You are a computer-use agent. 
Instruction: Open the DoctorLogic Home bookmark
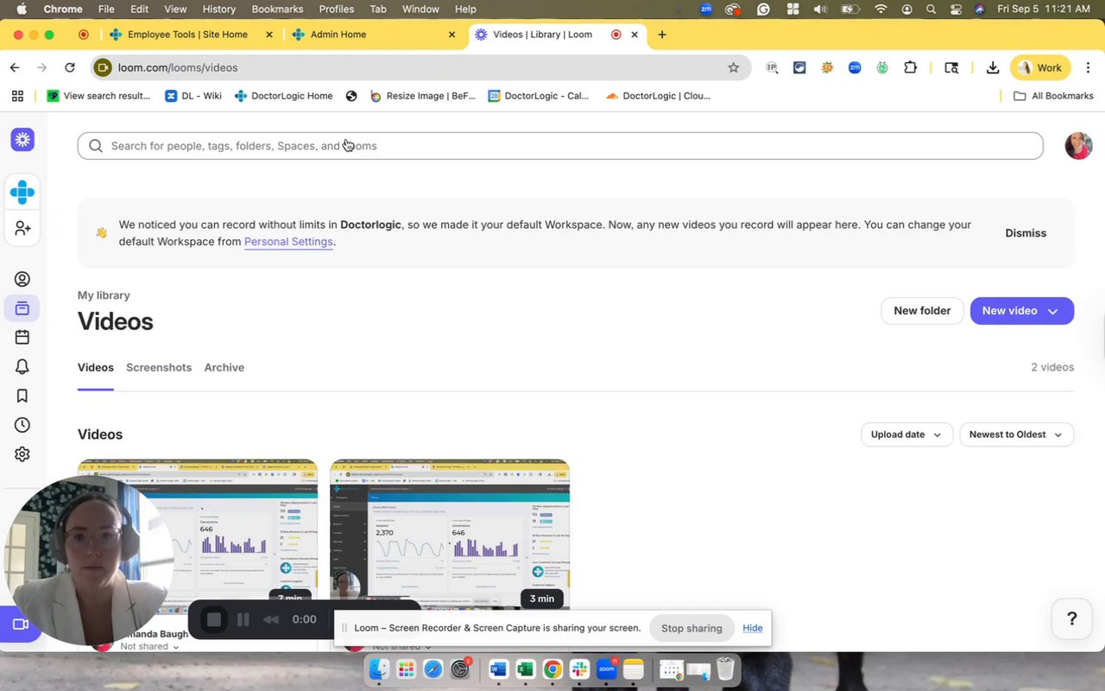(283, 96)
